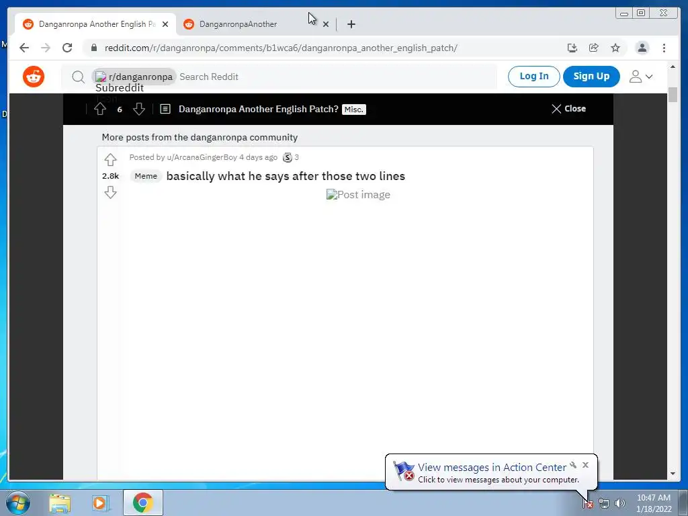The width and height of the screenshot is (688, 516).
Task: Click the 2.8k vote count
Action: [111, 176]
